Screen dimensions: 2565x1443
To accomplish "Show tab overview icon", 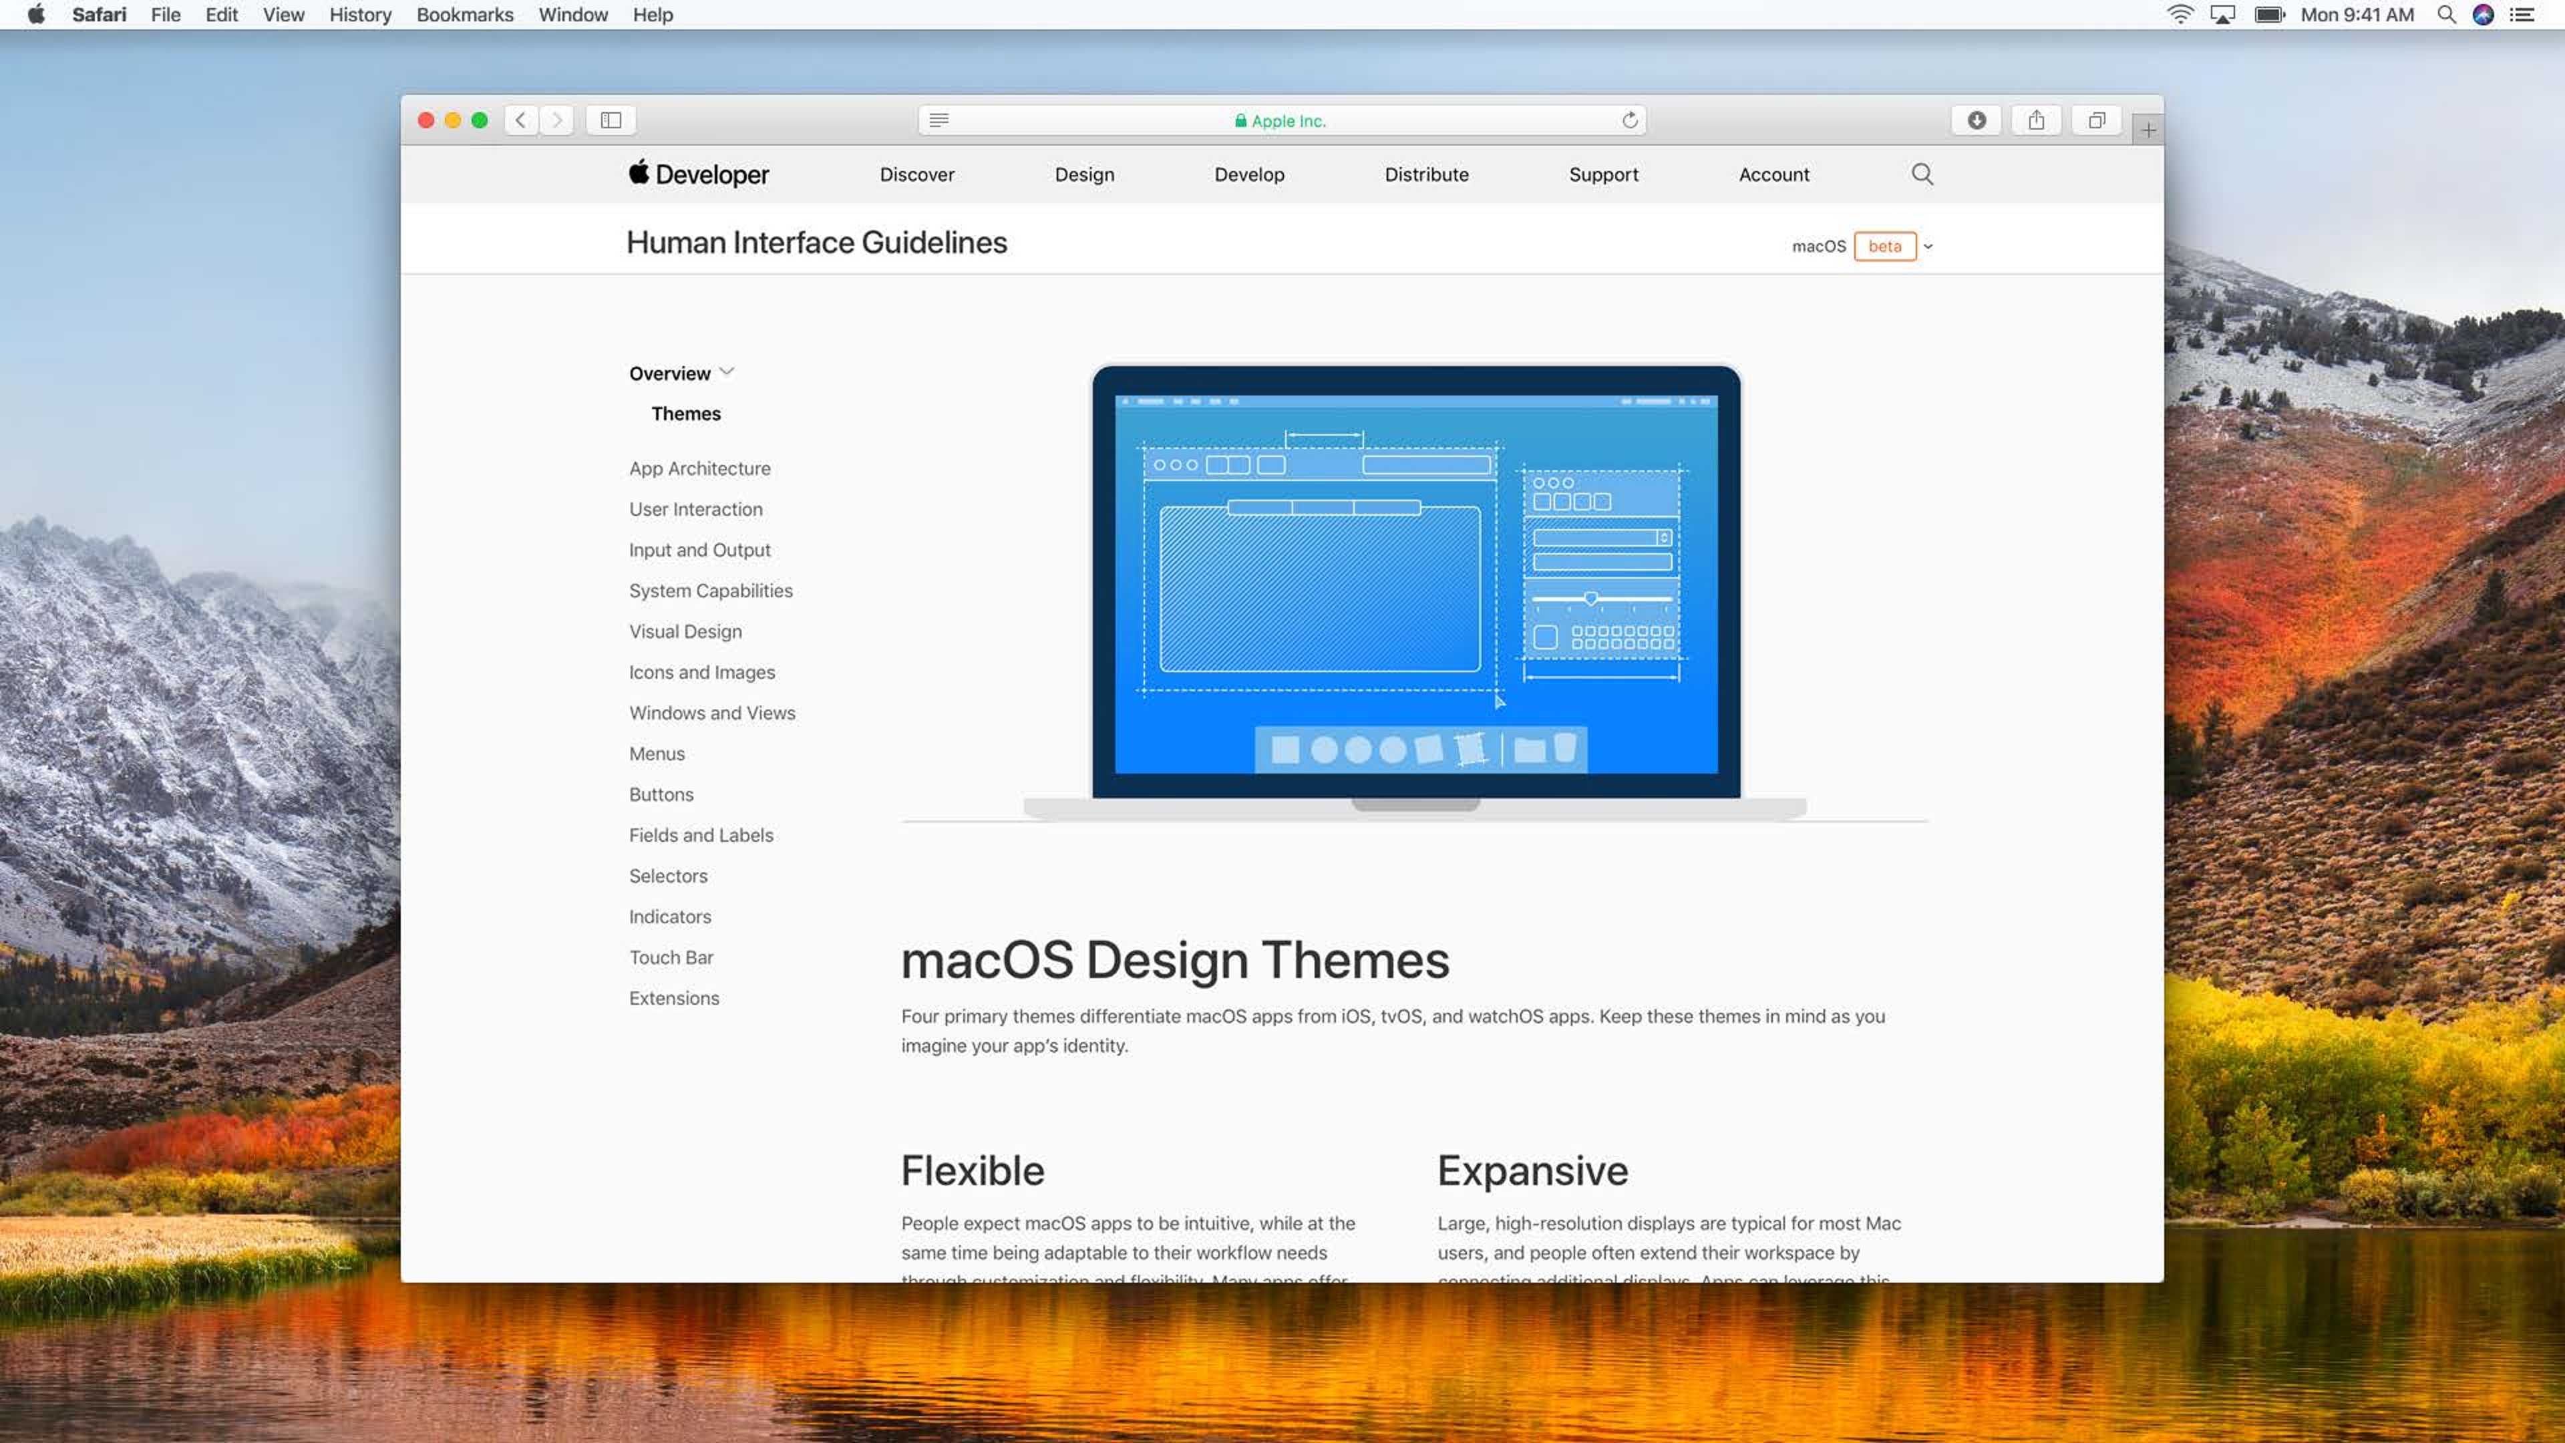I will coord(2096,120).
